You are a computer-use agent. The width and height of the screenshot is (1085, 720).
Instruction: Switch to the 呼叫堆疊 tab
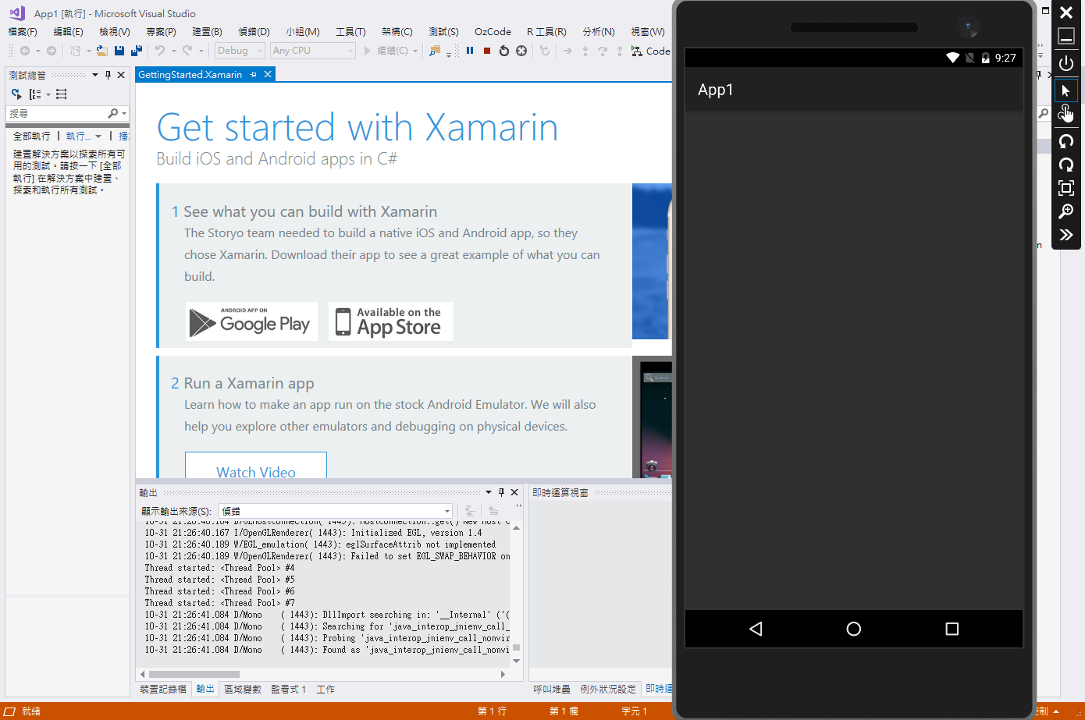pos(552,690)
